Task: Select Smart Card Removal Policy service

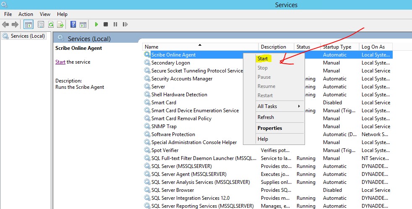Action: point(181,118)
